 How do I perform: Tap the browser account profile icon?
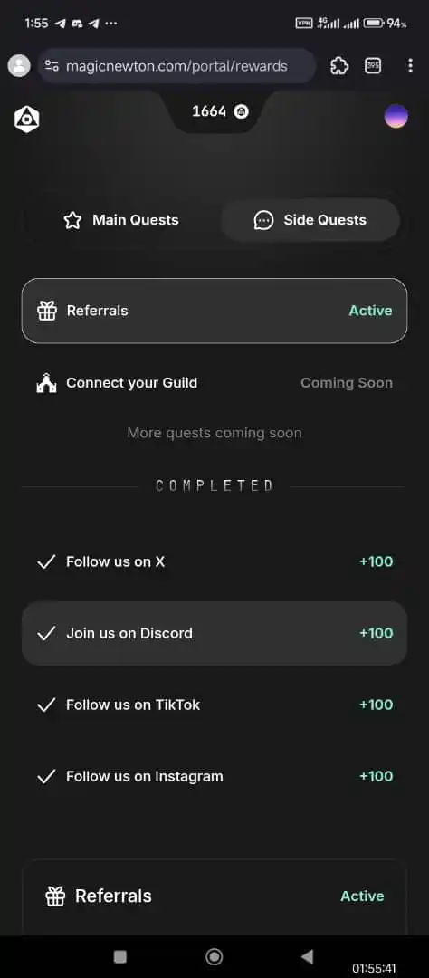coord(19,65)
